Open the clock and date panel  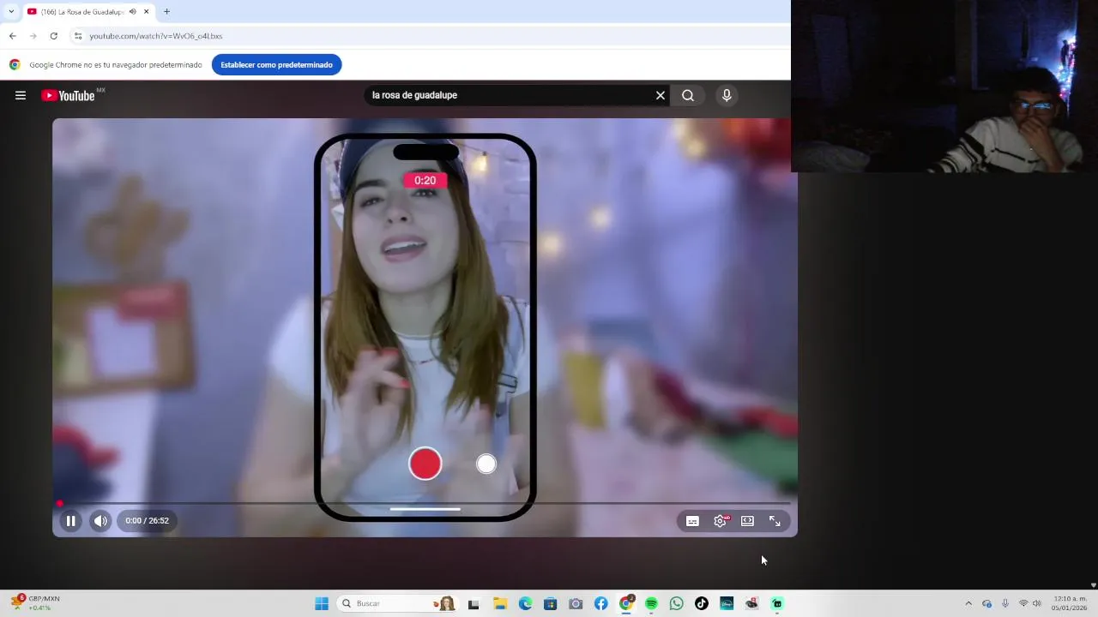click(x=1069, y=603)
